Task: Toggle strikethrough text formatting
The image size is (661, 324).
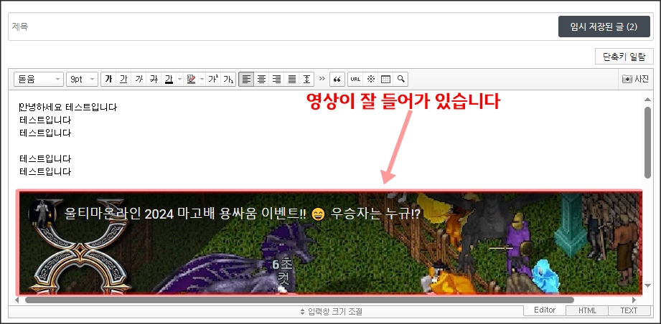Action: tap(154, 79)
